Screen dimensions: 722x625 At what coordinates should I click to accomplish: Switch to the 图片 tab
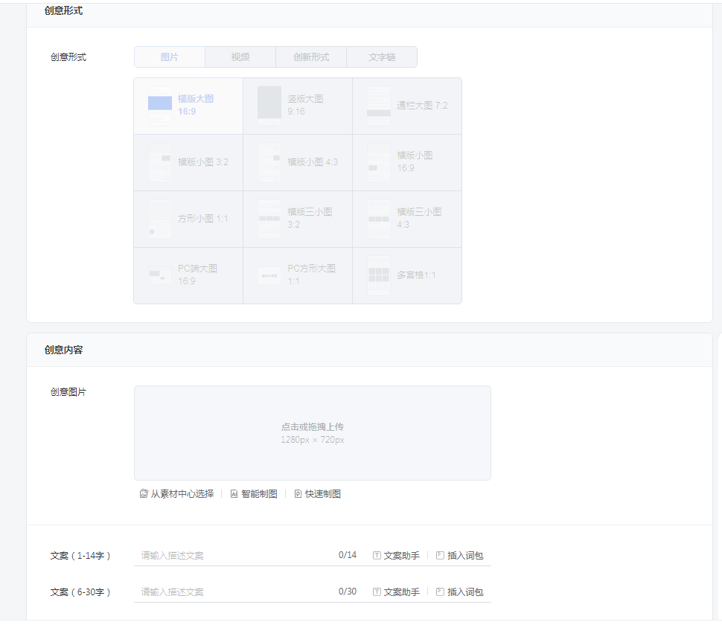pos(170,57)
